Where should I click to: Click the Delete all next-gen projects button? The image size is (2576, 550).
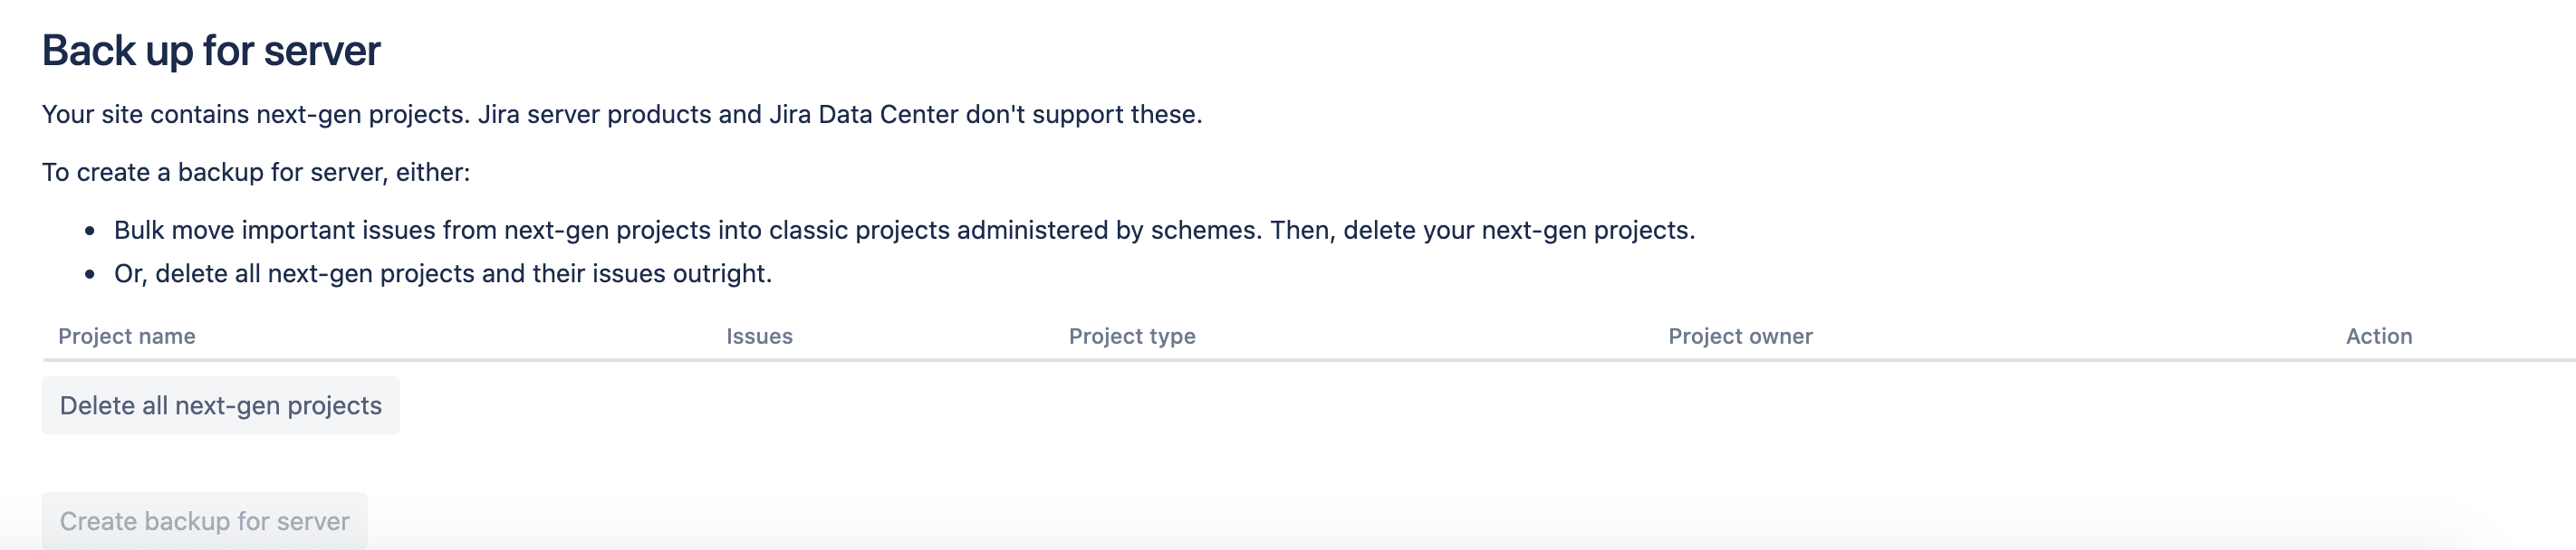220,405
